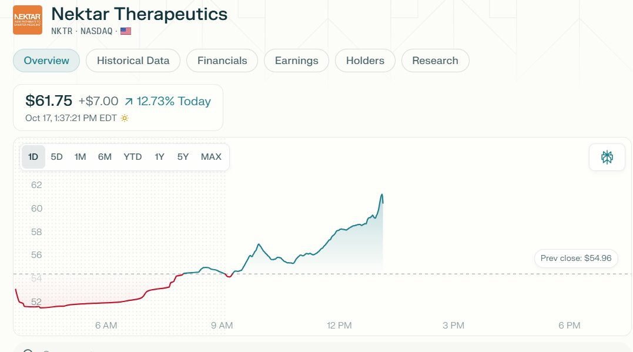Open the Research tab
Image resolution: width=633 pixels, height=352 pixels.
pyautogui.click(x=435, y=61)
